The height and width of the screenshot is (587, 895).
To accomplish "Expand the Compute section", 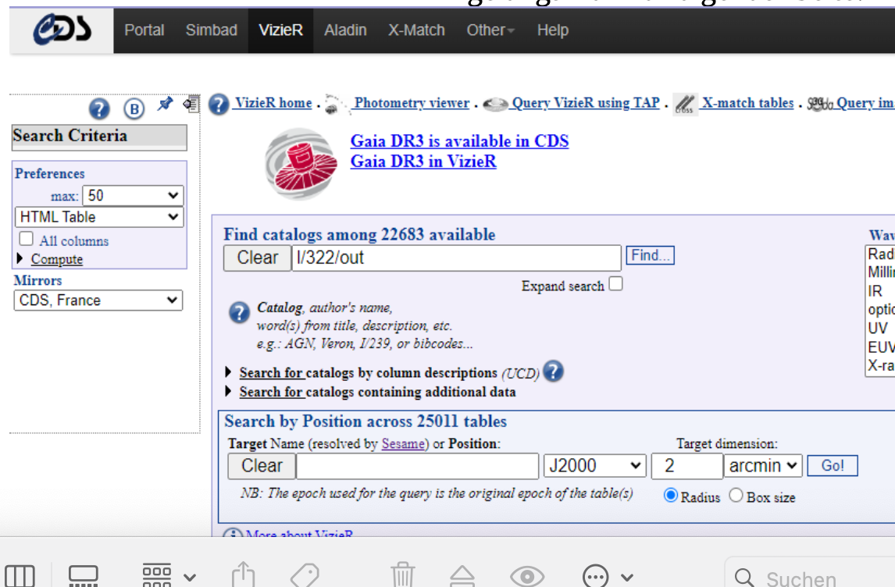I will point(56,259).
